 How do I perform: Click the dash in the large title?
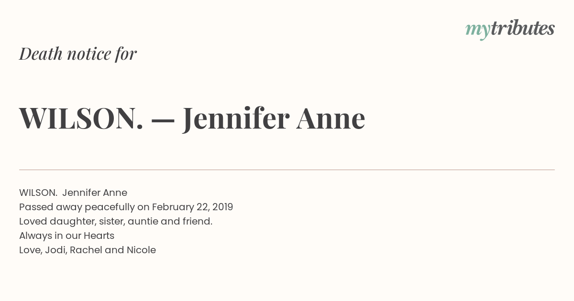(x=163, y=120)
